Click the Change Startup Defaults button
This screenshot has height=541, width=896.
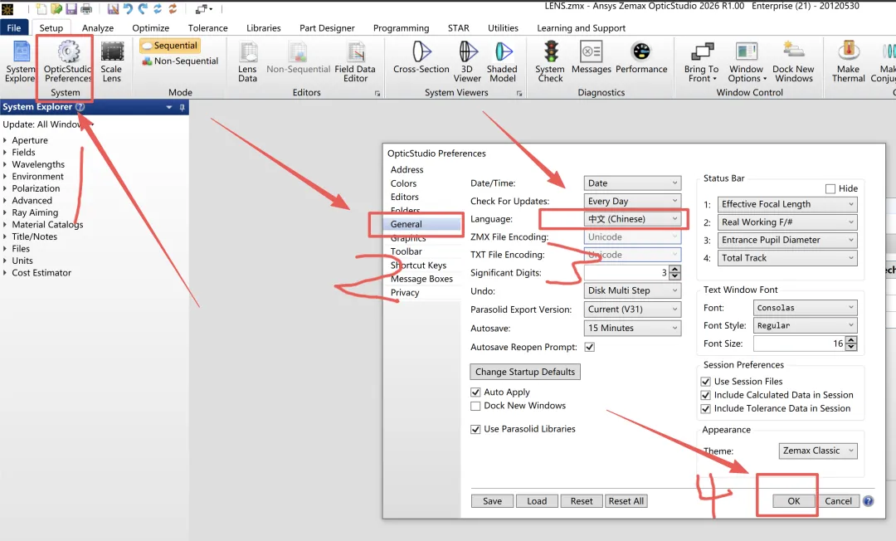(x=525, y=372)
